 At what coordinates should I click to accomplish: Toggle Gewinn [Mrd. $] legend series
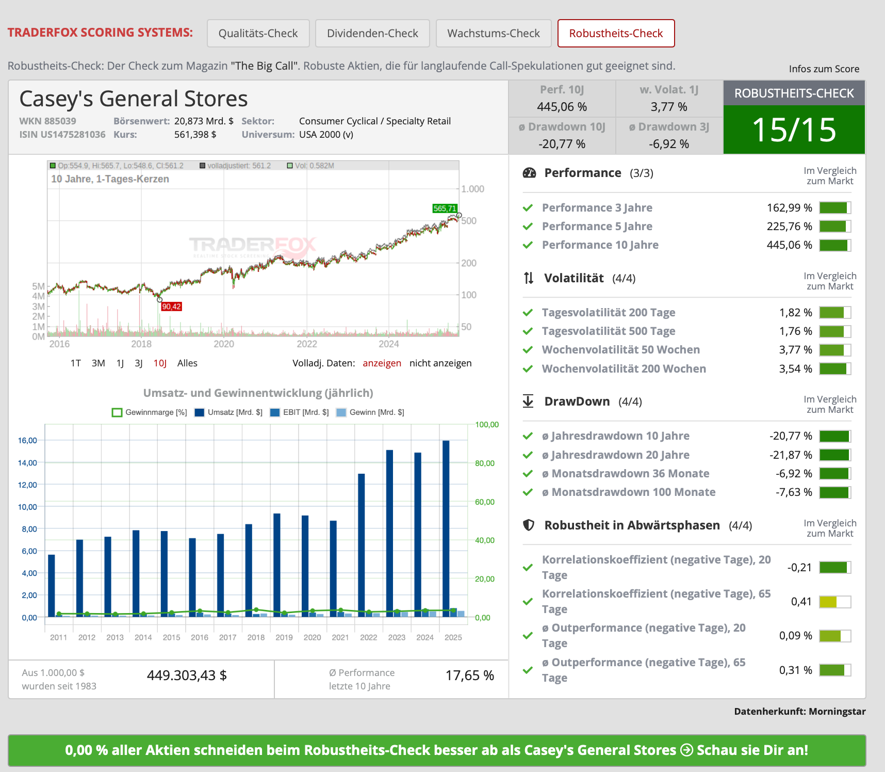tap(370, 412)
